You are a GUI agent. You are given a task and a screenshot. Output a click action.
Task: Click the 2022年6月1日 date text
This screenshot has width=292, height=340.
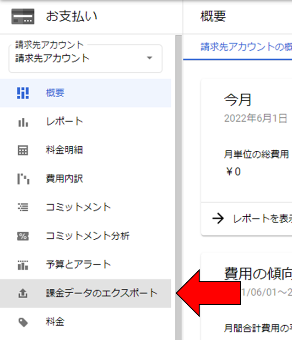[256, 119]
